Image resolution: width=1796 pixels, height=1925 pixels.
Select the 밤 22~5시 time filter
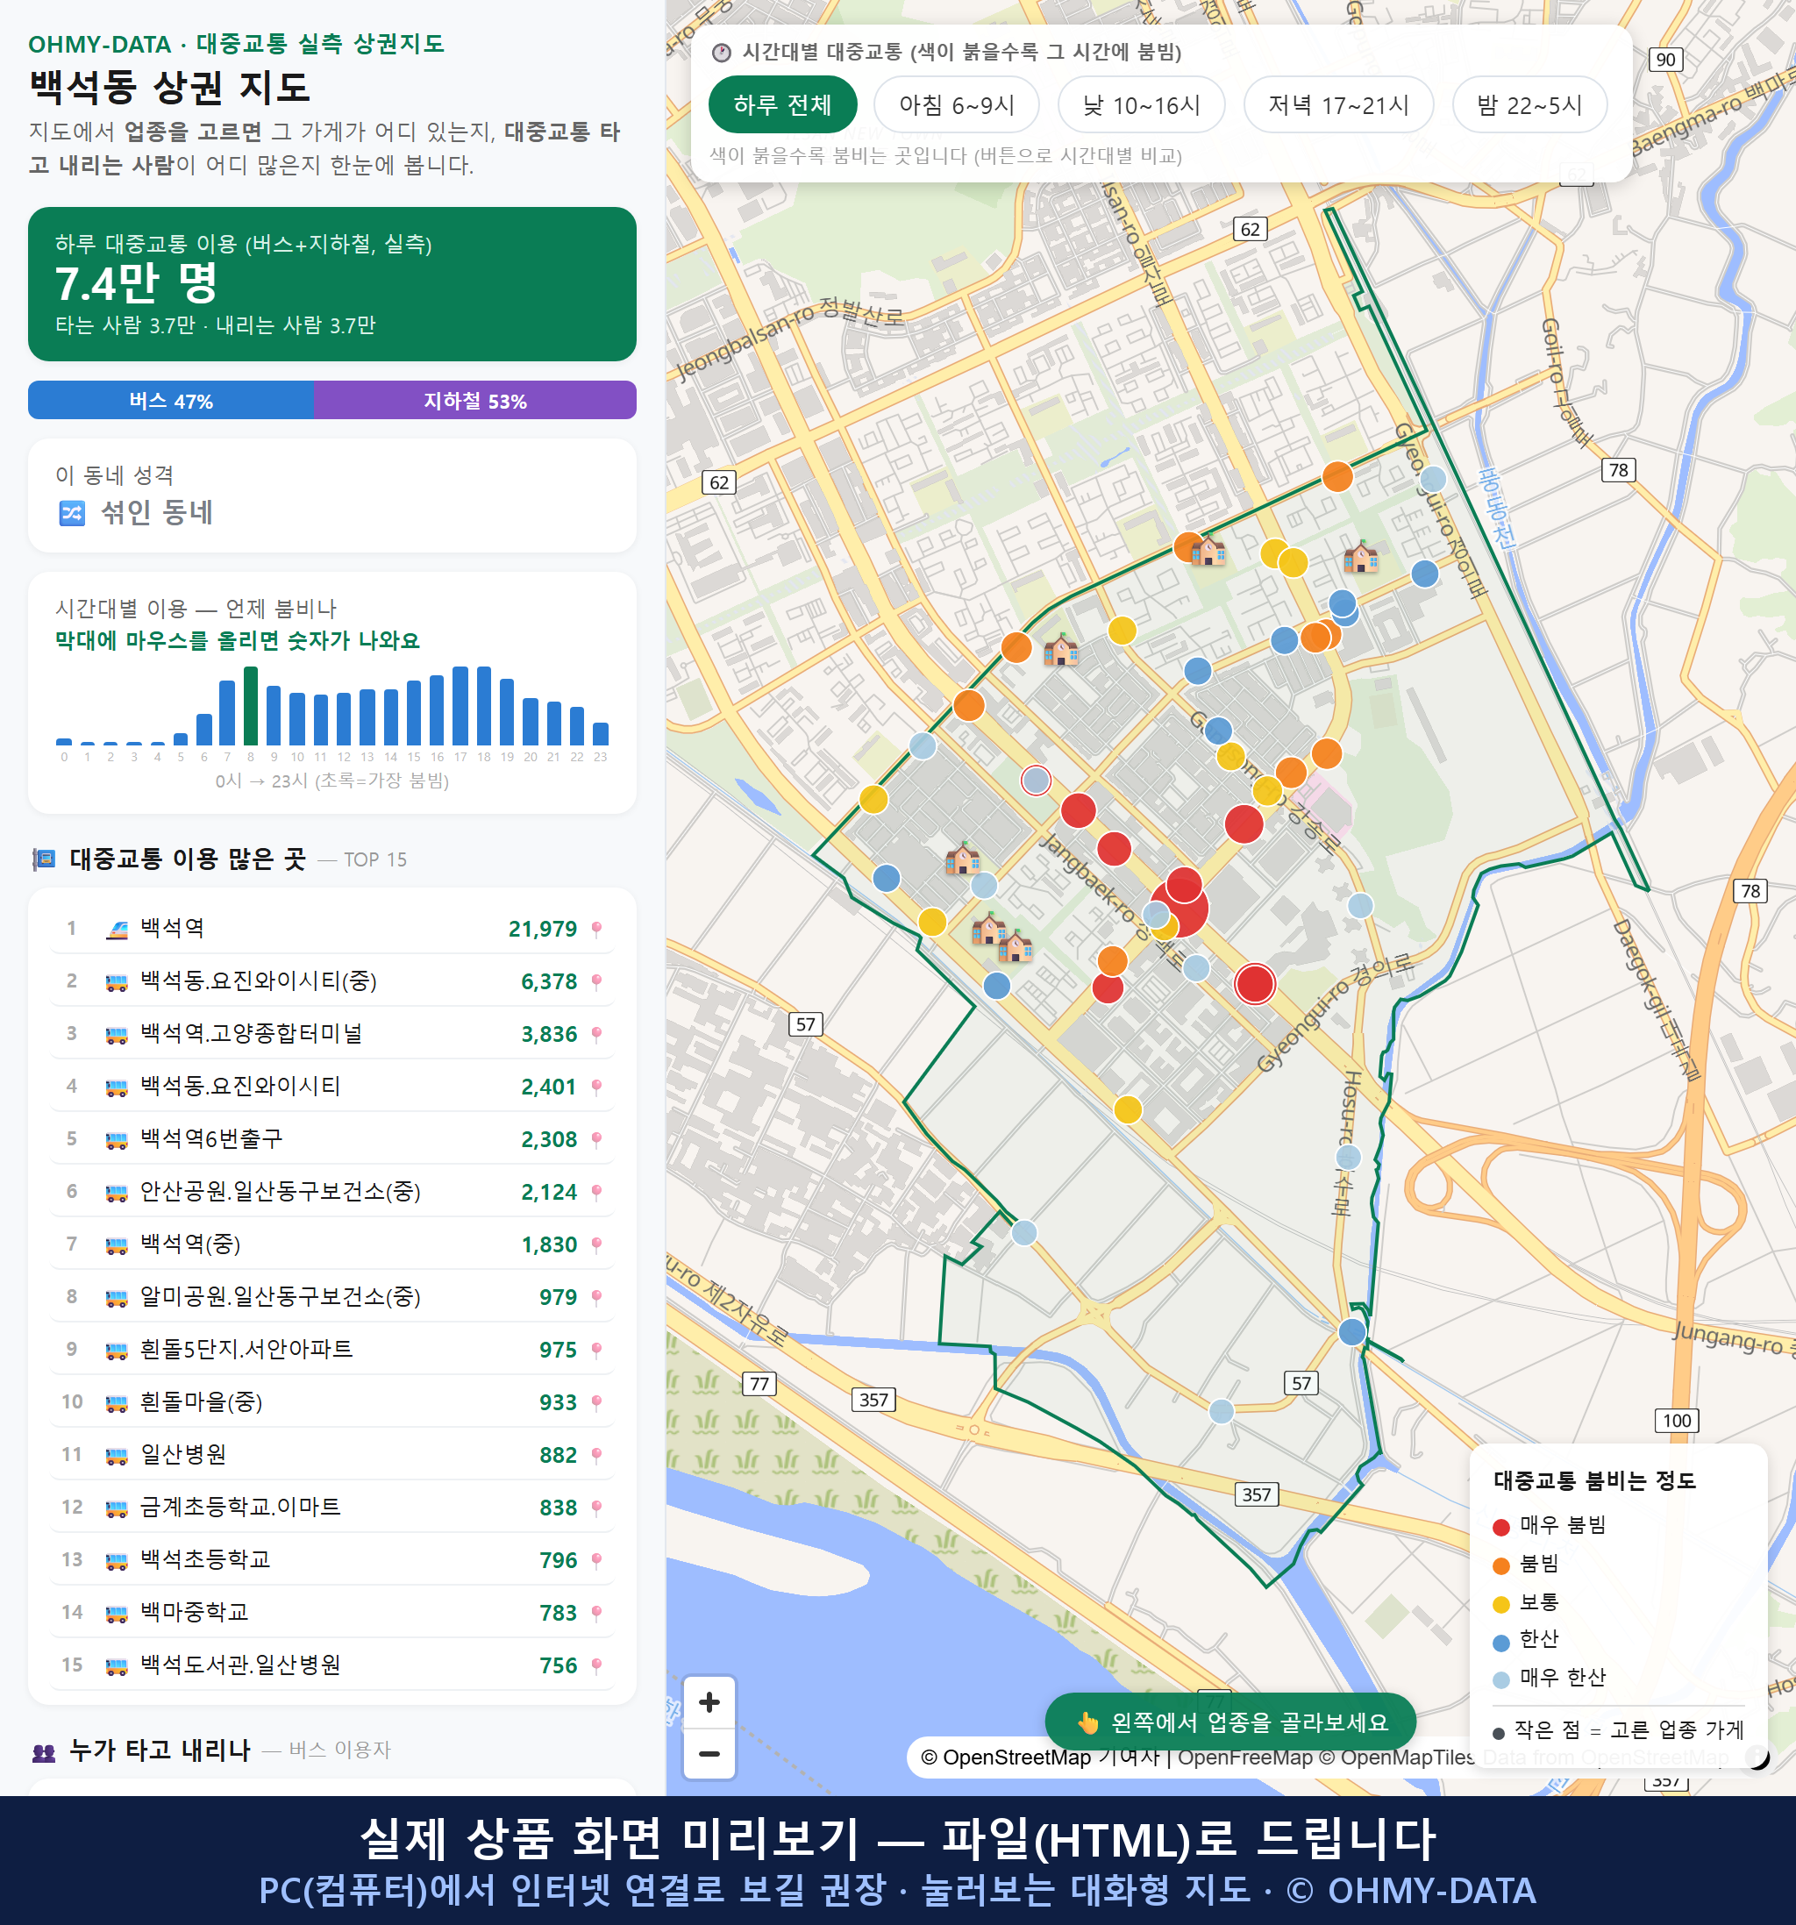[x=1529, y=104]
